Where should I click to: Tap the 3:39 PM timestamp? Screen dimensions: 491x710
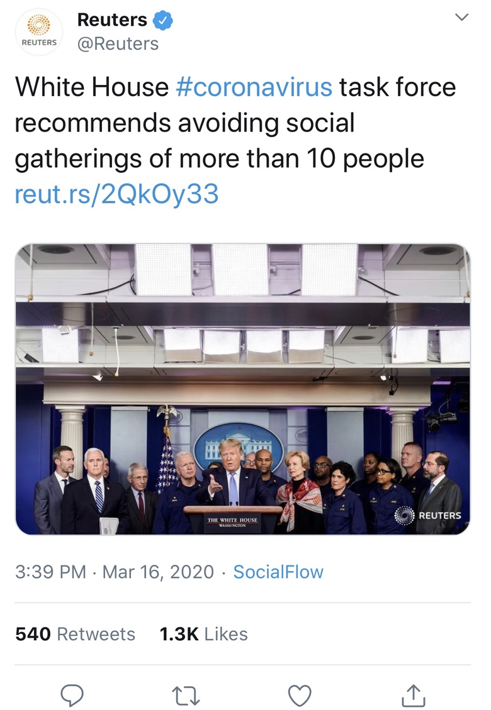point(50,572)
